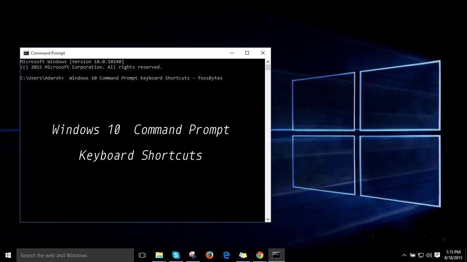Open Command Prompt title bar system menu icon

(x=26, y=53)
